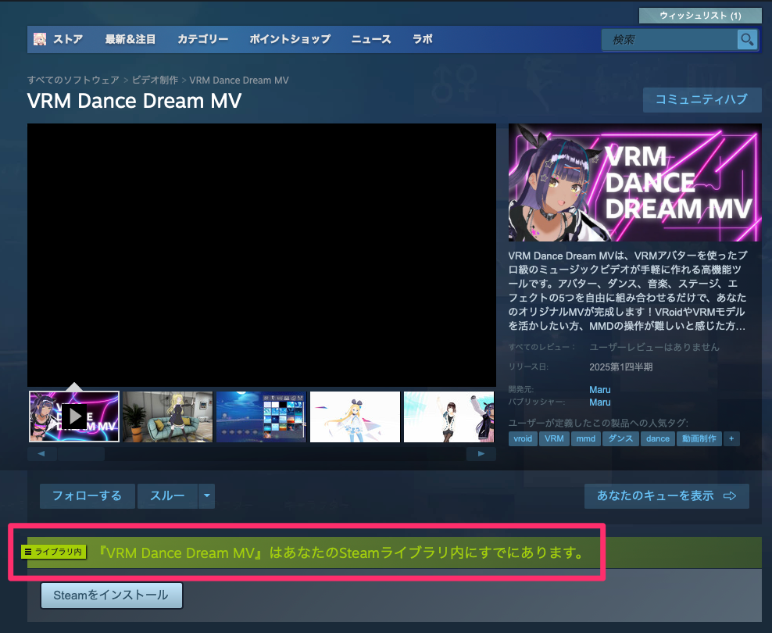Viewport: 772px width, 633px height.
Task: Click the developer Maru link
Action: coord(599,389)
